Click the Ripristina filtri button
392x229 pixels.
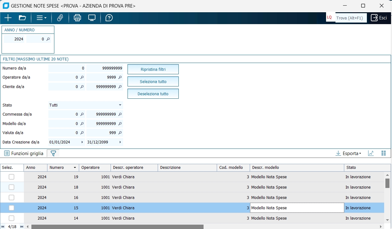coord(153,69)
